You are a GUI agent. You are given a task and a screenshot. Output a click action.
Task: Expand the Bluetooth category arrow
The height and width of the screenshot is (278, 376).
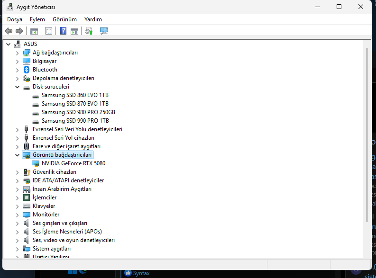(17, 70)
